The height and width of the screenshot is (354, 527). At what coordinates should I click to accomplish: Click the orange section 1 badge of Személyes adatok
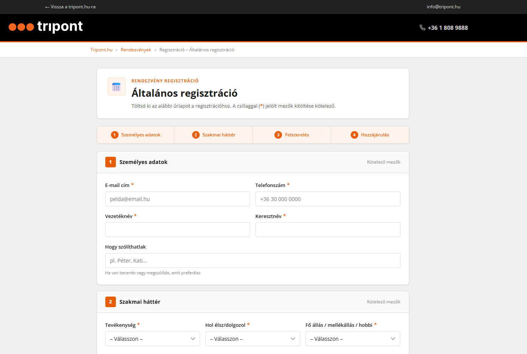pyautogui.click(x=110, y=162)
